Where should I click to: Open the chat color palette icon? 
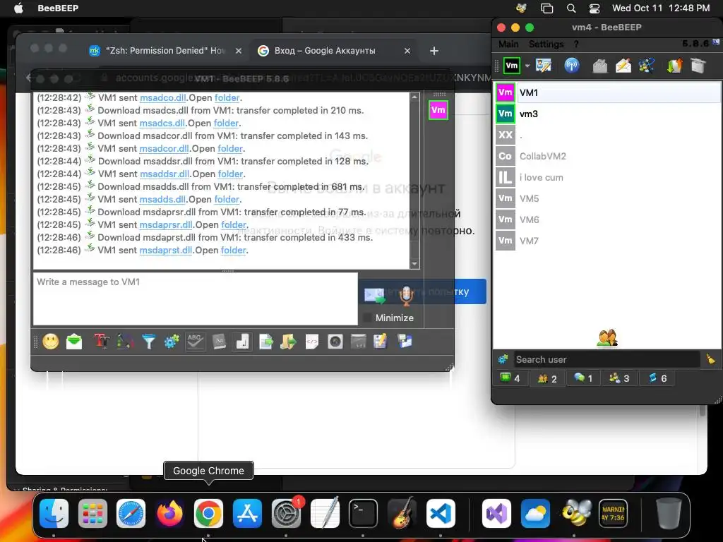125,342
